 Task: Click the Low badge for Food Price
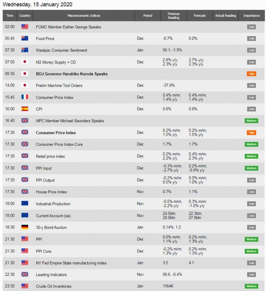(x=251, y=38)
